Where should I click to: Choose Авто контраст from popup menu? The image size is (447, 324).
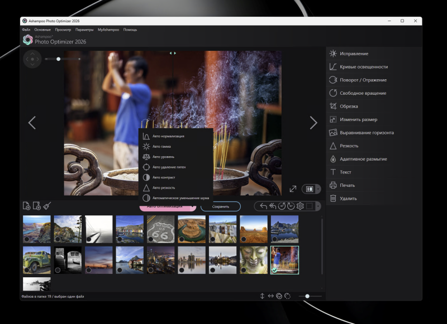click(176, 177)
